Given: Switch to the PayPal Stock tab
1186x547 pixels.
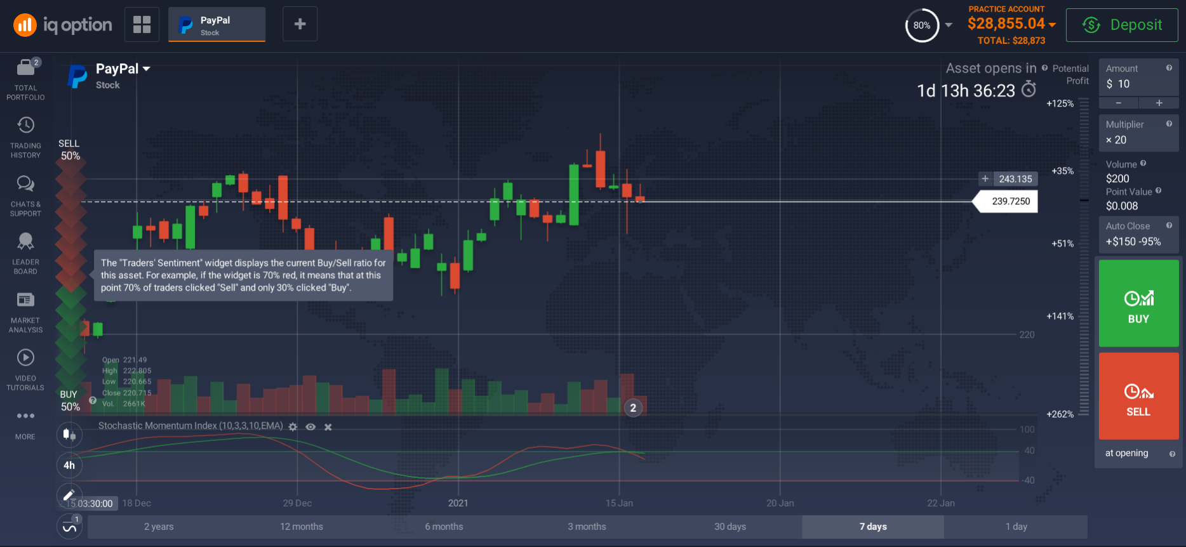Looking at the screenshot, I should point(217,25).
